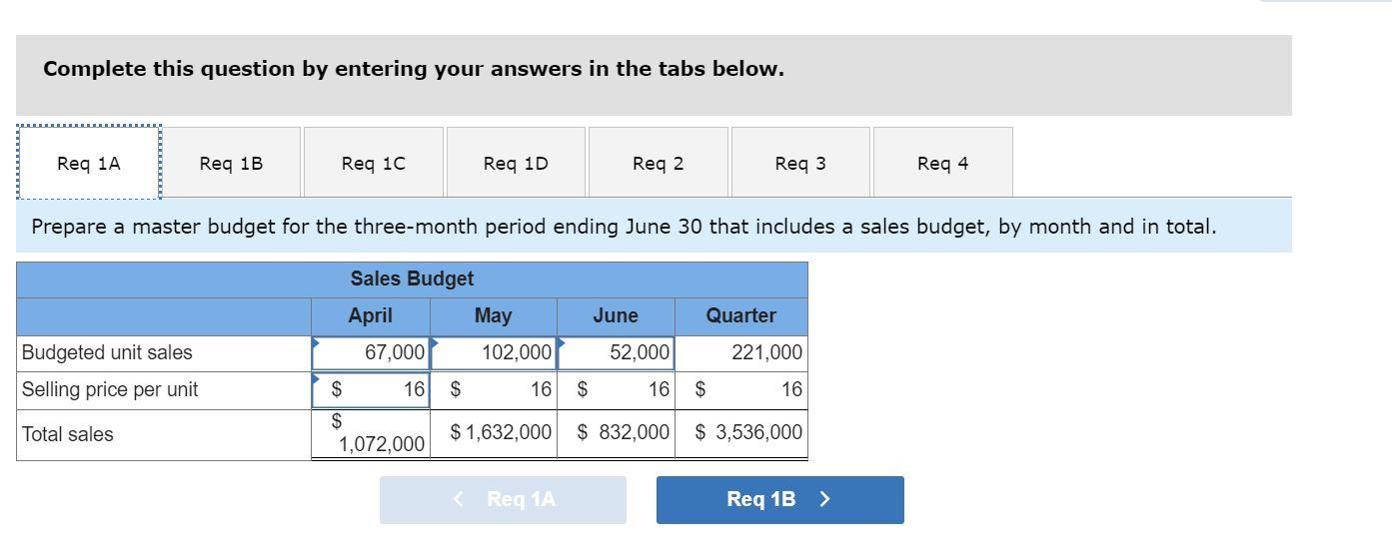1392x555 pixels.
Task: Open the Req 1A tab
Action: pyautogui.click(x=89, y=163)
